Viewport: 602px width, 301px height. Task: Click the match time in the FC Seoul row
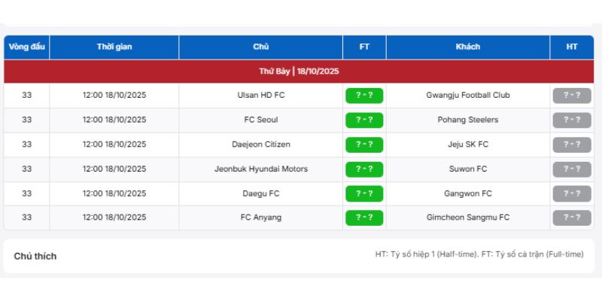tap(114, 120)
